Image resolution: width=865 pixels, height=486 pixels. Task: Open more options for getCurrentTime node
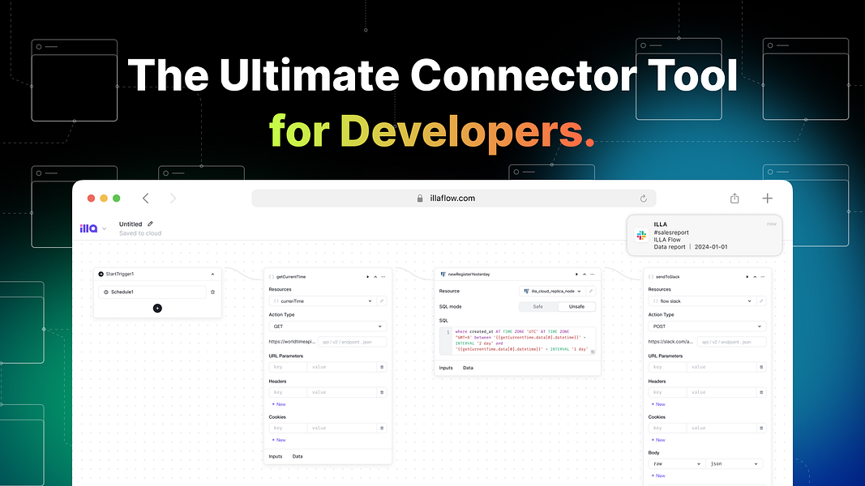[x=383, y=276]
